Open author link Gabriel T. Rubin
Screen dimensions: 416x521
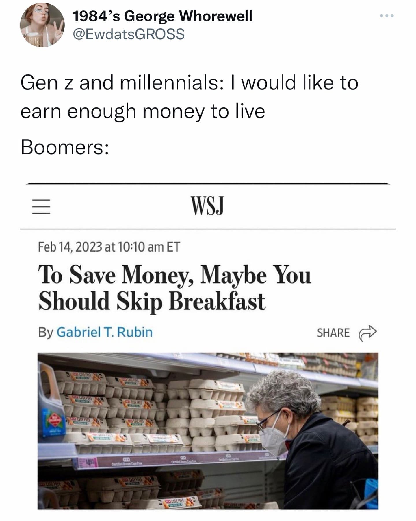pos(104,332)
